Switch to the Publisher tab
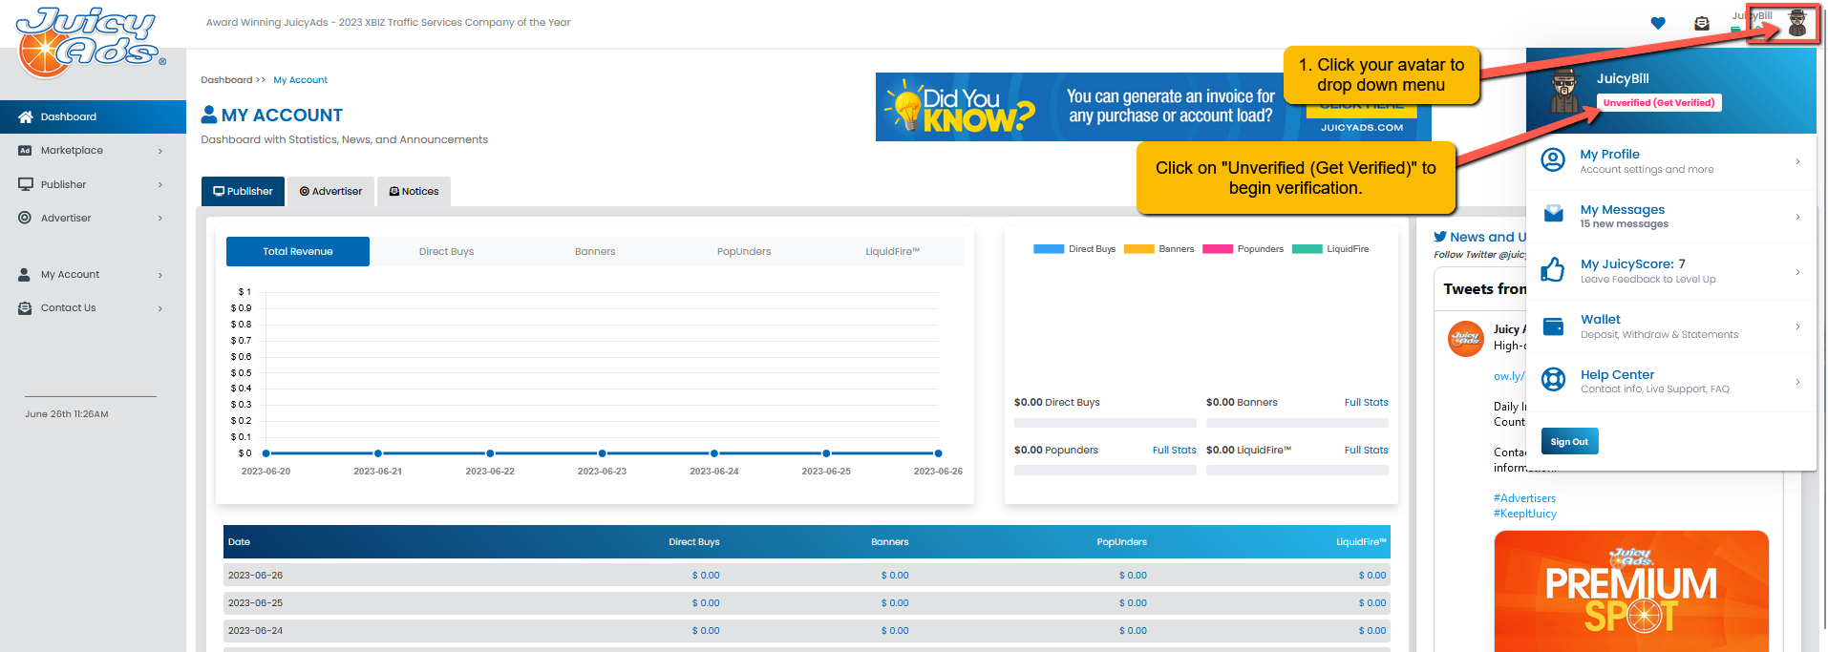 point(243,191)
